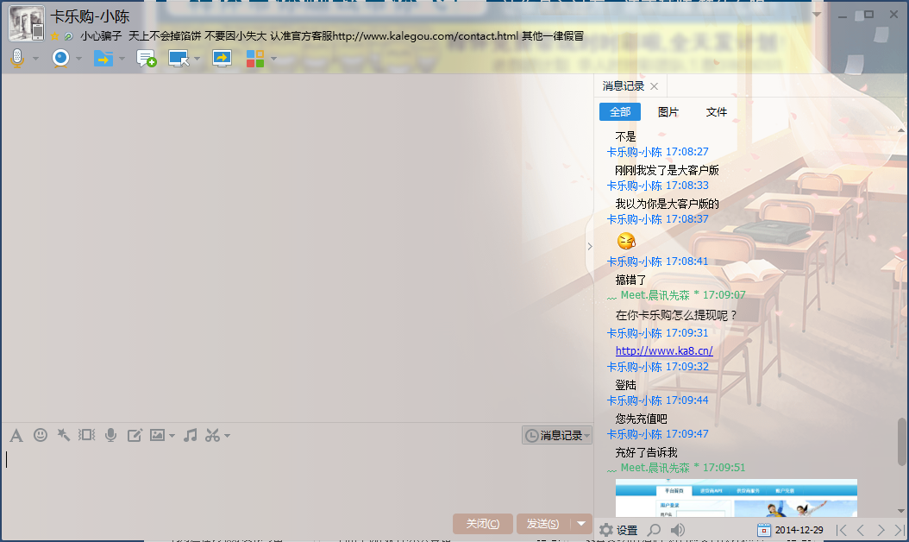Search message history with magnifier icon
Screen dimensions: 909x542
click(655, 530)
